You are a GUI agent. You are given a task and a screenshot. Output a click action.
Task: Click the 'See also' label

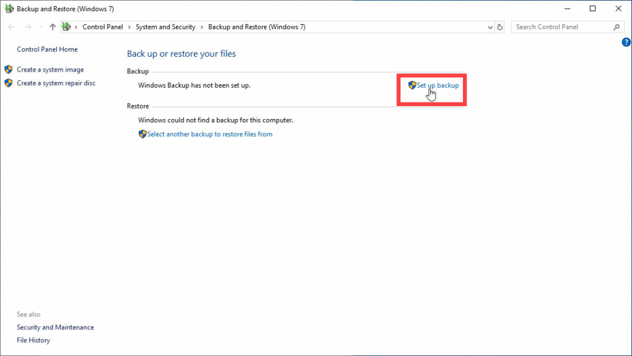(x=28, y=314)
